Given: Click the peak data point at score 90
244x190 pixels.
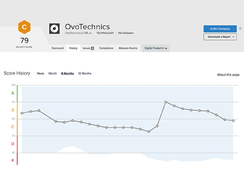Looking at the screenshot, I should tap(166, 102).
